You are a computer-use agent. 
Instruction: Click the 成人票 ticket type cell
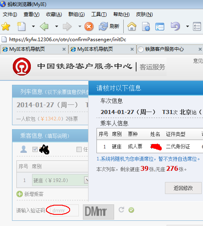135,146
